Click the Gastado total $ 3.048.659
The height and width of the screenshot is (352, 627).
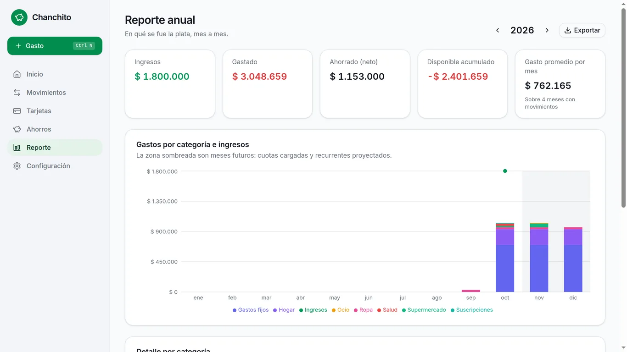click(x=259, y=77)
